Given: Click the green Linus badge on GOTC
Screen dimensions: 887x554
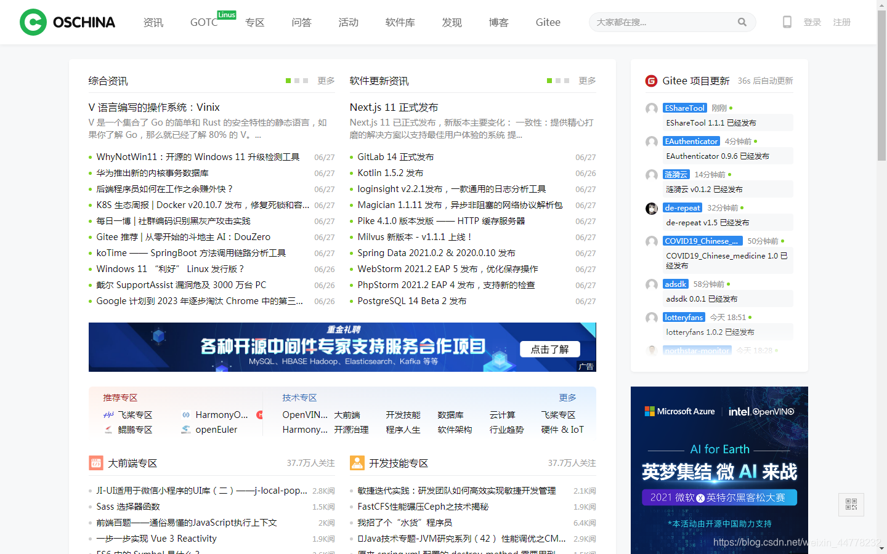Looking at the screenshot, I should click(x=227, y=15).
